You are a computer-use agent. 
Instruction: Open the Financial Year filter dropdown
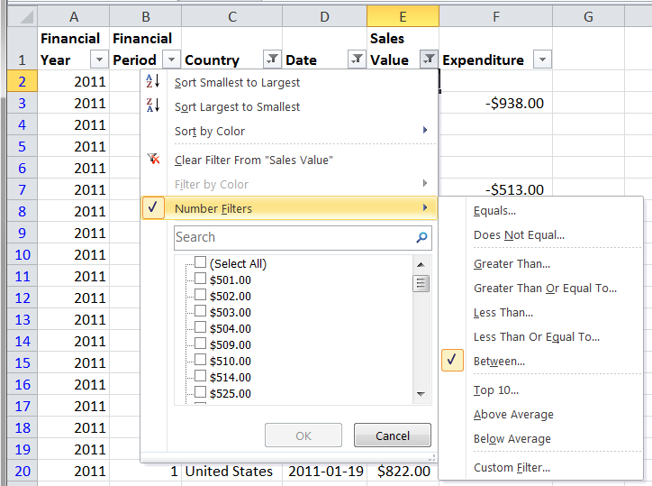click(99, 60)
